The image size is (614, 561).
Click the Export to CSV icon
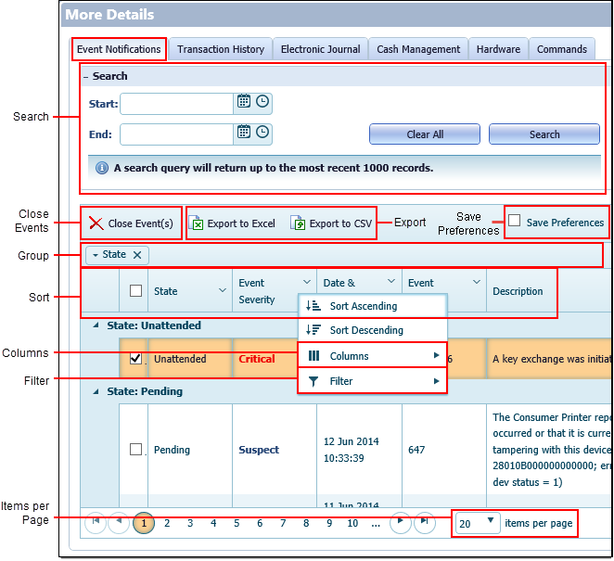click(298, 223)
